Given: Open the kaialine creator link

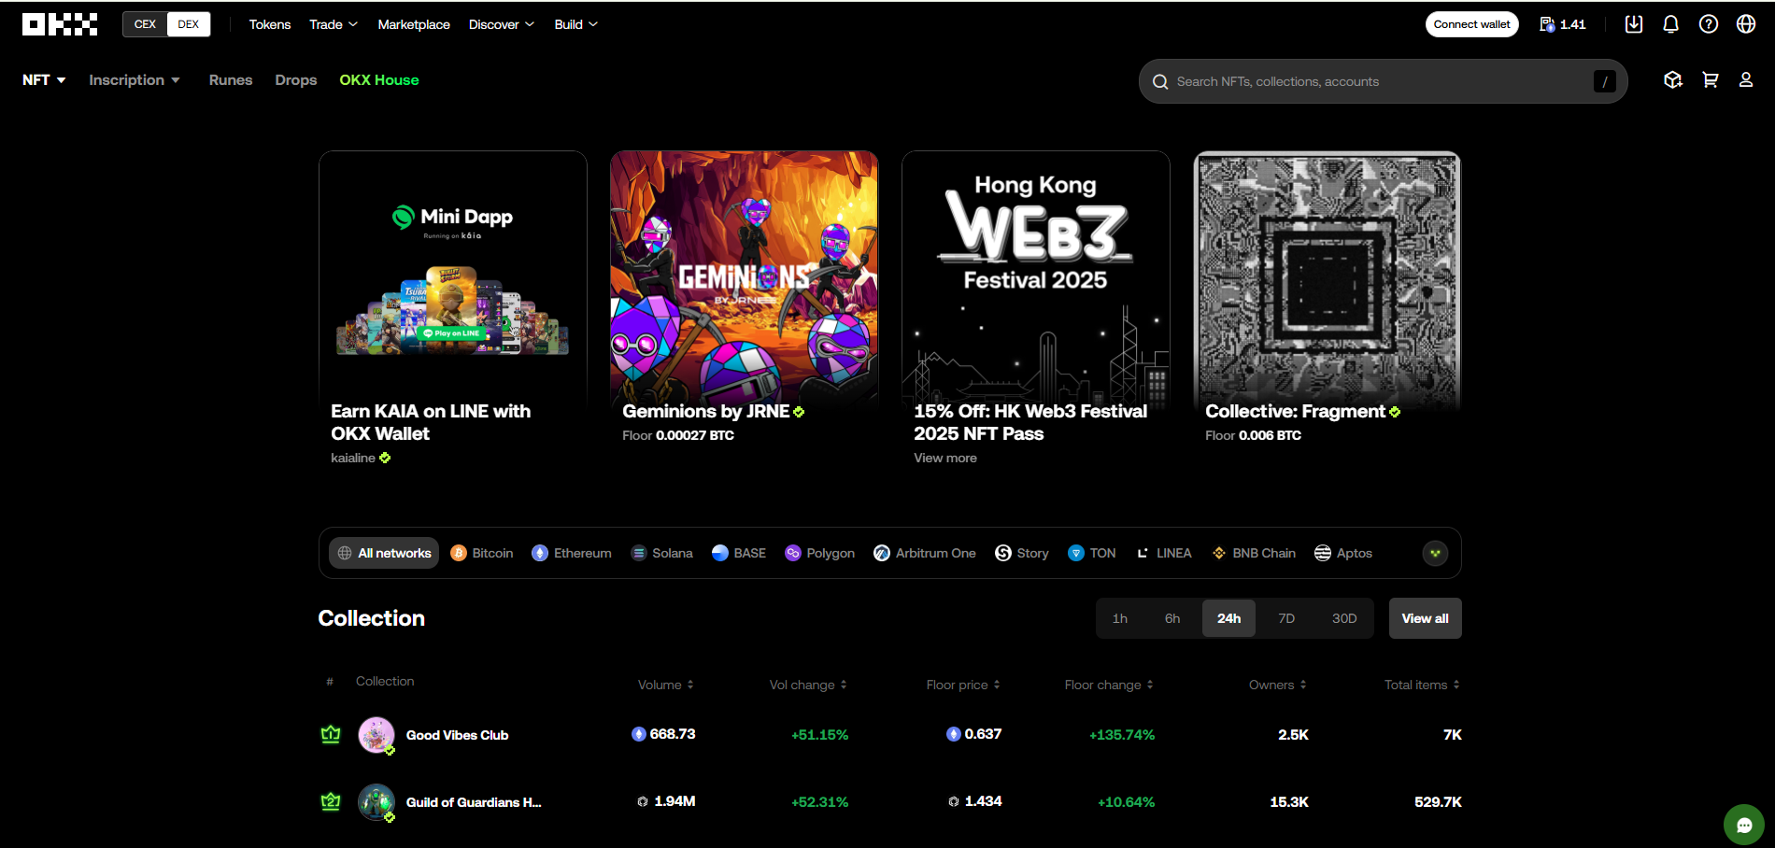Looking at the screenshot, I should pos(361,458).
